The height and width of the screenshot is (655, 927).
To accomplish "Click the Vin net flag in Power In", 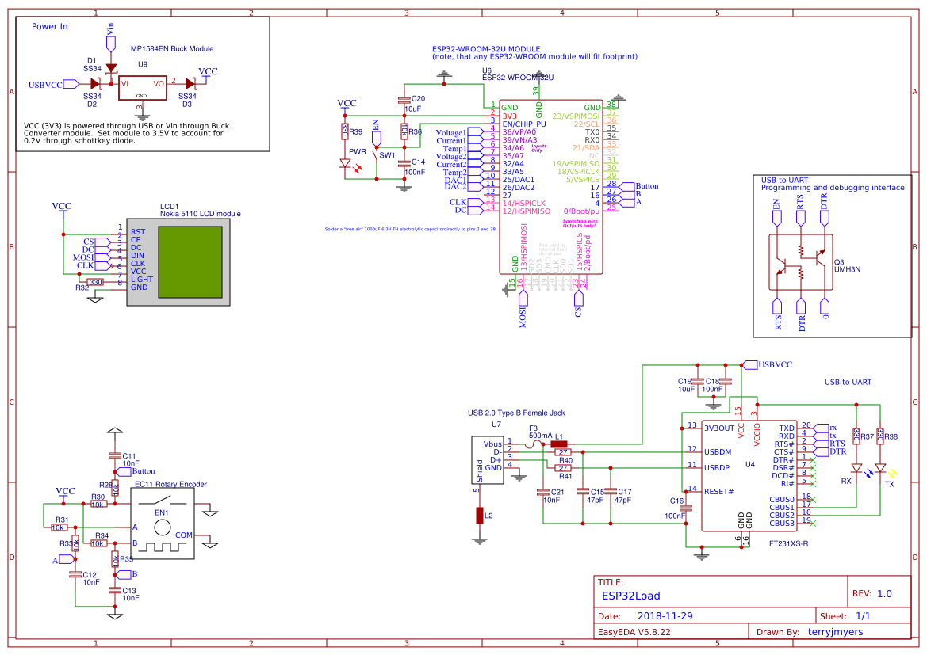I will (110, 43).
